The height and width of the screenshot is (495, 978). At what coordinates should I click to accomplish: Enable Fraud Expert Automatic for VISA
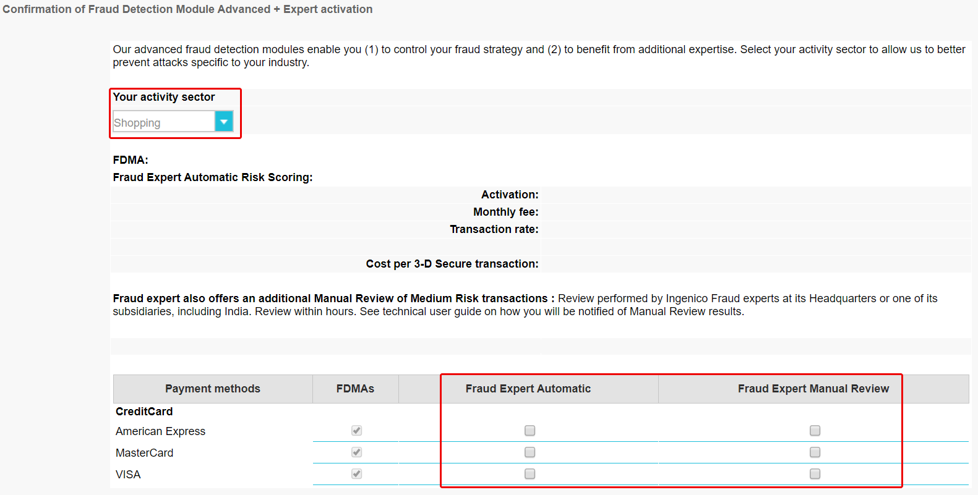pos(530,474)
